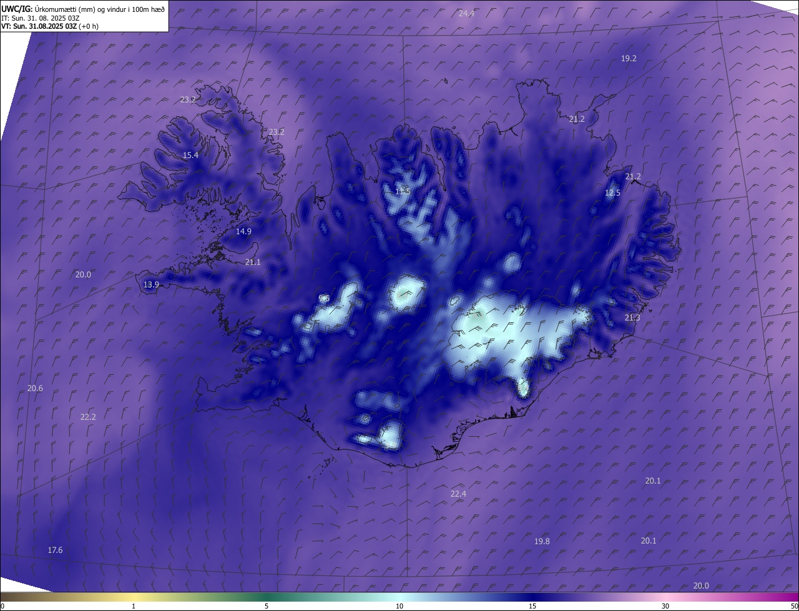This screenshot has height=611, width=799.
Task: Click the color scale tick label 15
Action: (x=532, y=606)
